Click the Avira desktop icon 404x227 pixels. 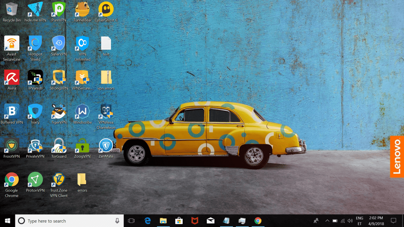(11, 80)
